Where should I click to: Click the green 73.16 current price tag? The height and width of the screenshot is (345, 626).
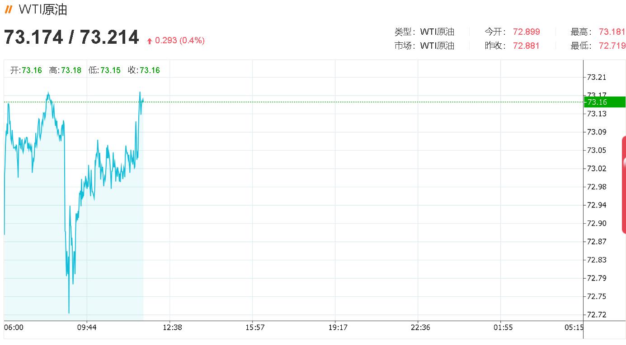point(605,102)
